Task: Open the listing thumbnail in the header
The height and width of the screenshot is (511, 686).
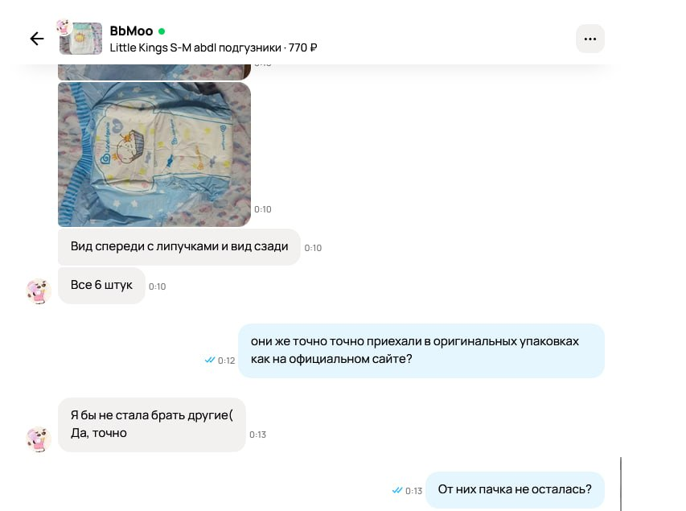Action: coord(81,39)
